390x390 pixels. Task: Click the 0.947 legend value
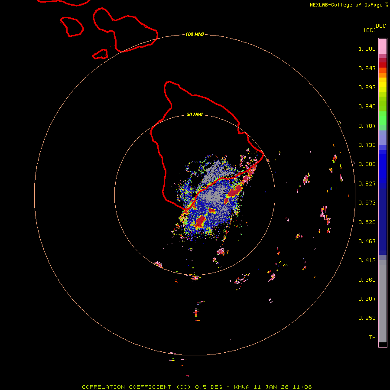tap(367, 68)
